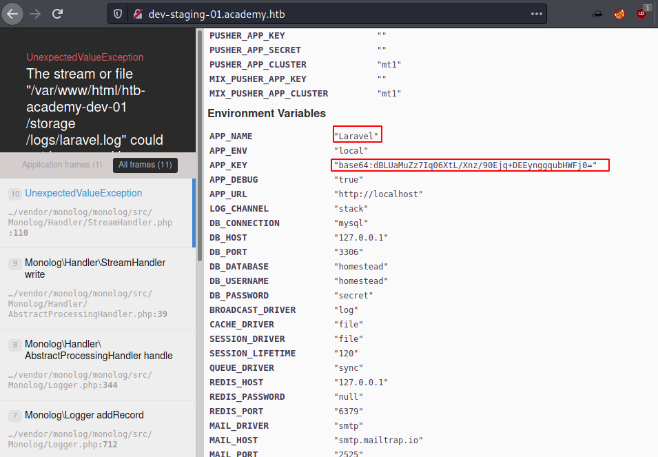Click the MAIL_HOST "smtp.mailtrap.io" value
The width and height of the screenshot is (658, 457).
pos(378,440)
